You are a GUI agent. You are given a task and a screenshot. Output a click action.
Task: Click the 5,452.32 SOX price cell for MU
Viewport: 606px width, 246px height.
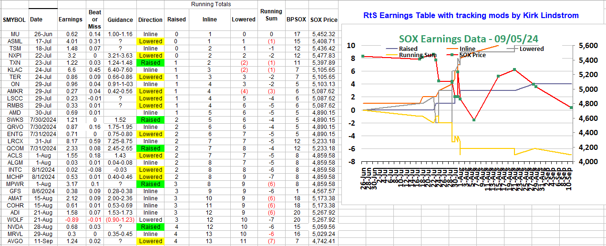(324, 34)
